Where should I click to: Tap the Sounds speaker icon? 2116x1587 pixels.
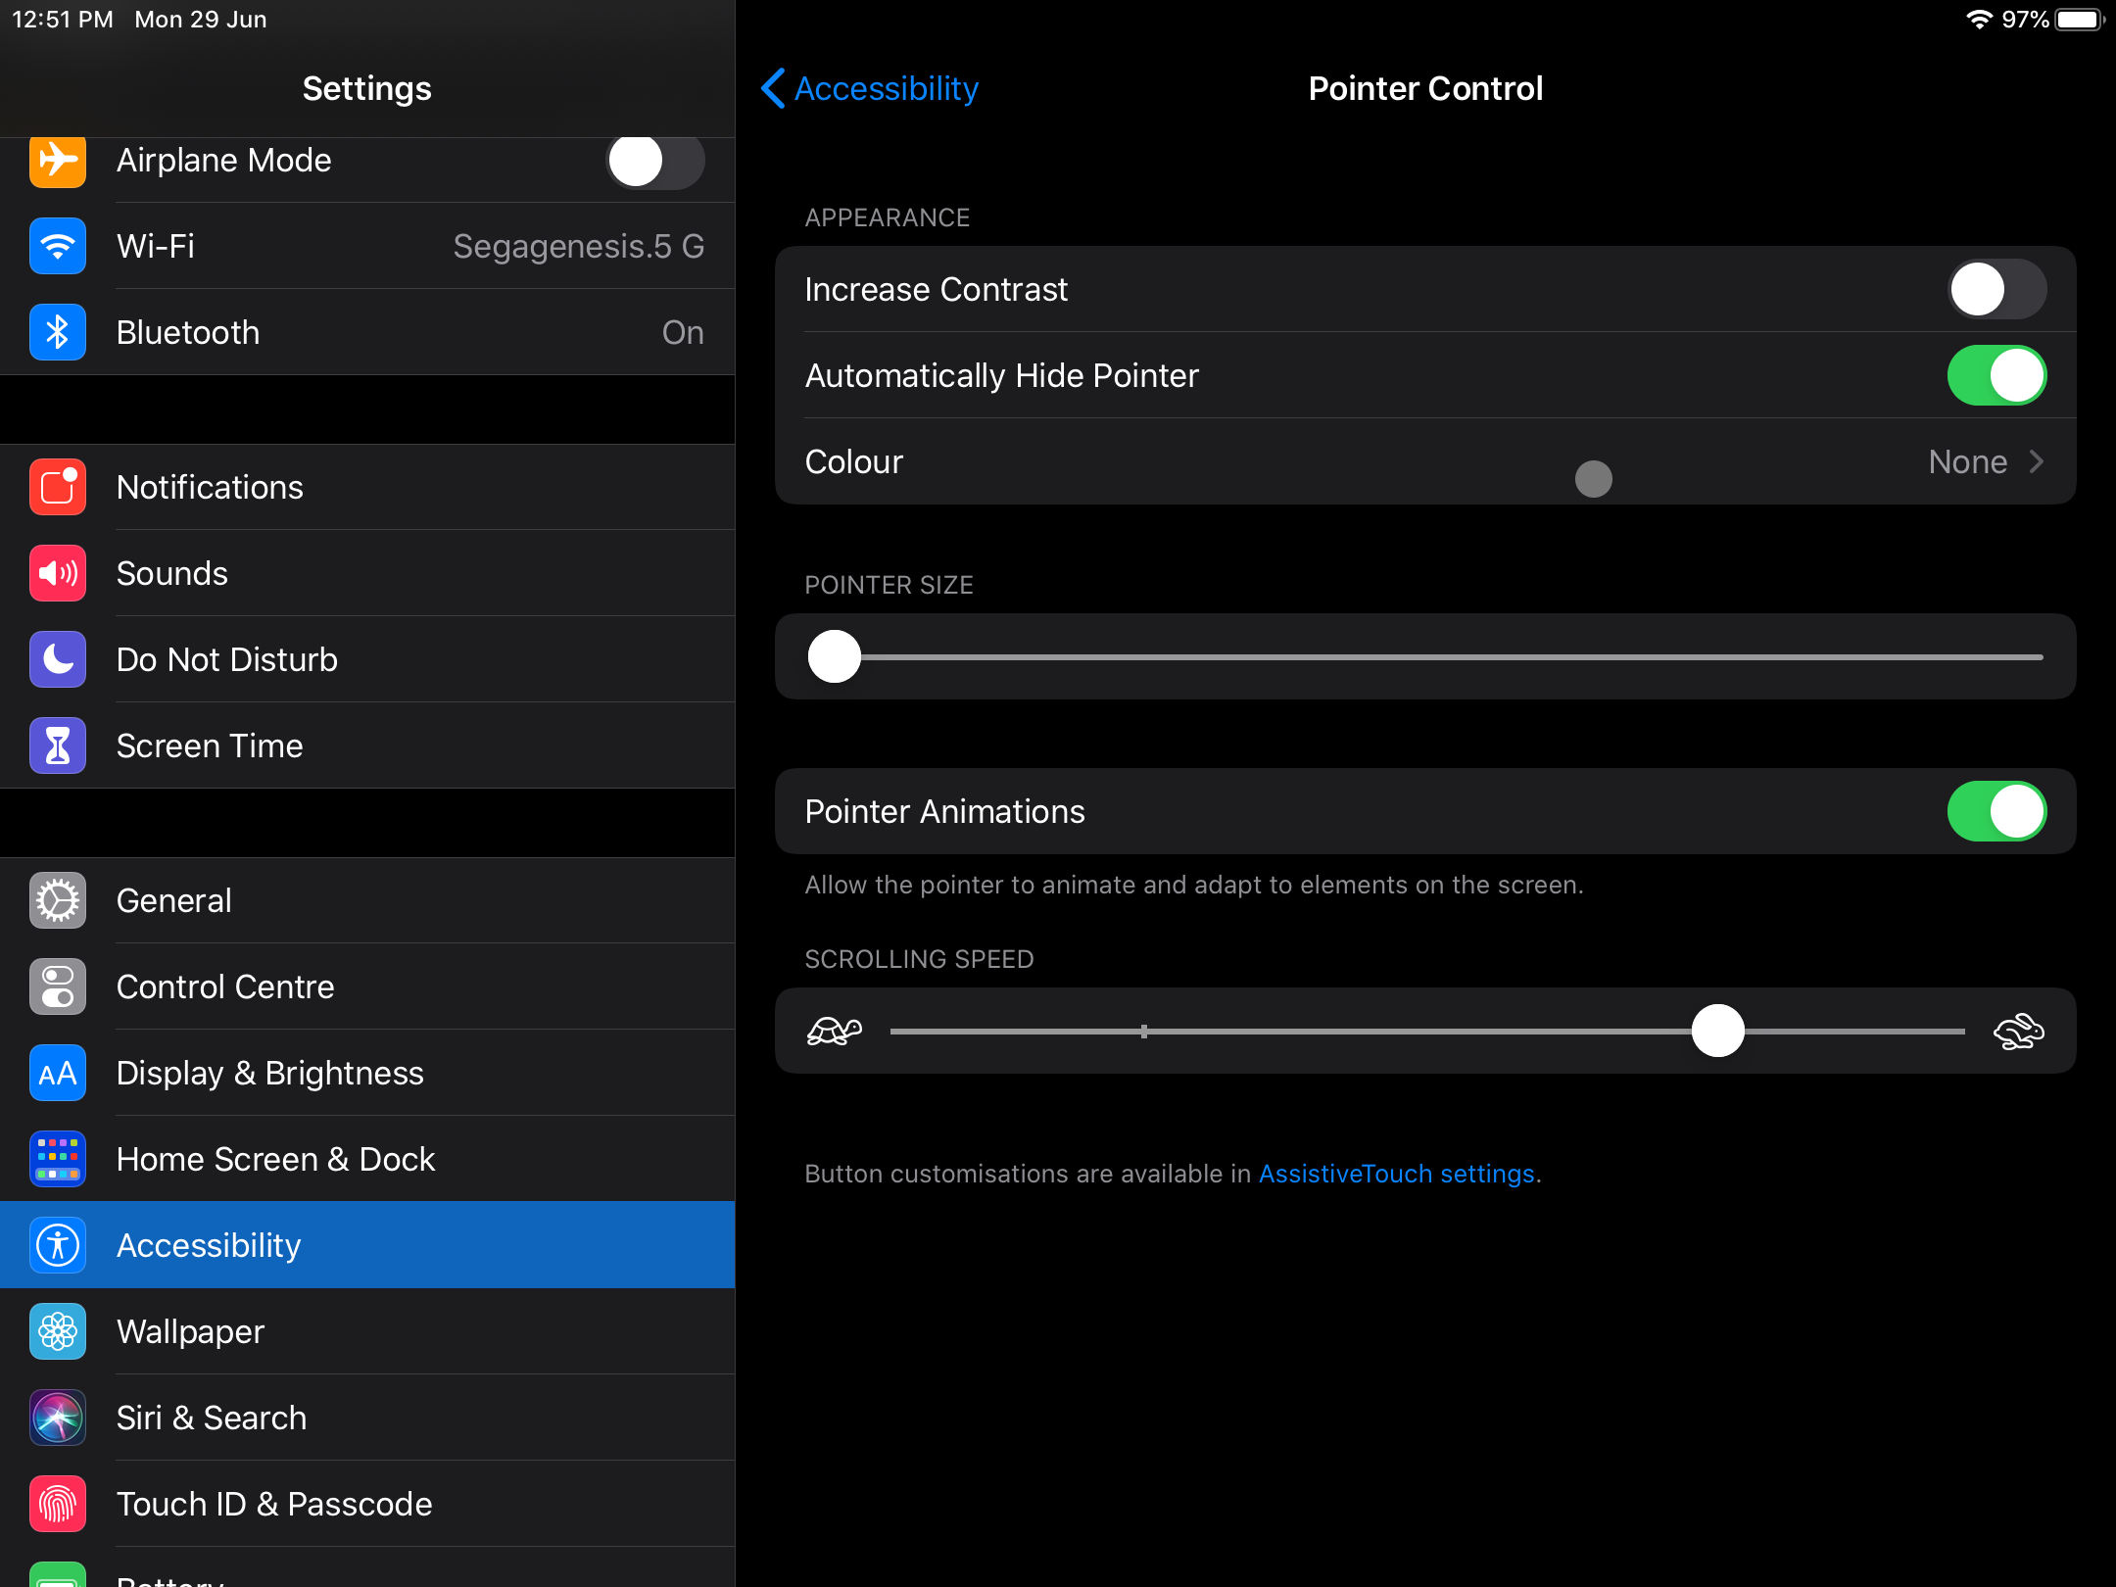click(x=58, y=573)
